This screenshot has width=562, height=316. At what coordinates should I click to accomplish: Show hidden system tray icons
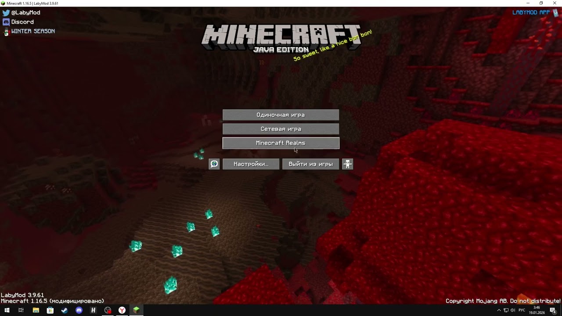[499, 310]
